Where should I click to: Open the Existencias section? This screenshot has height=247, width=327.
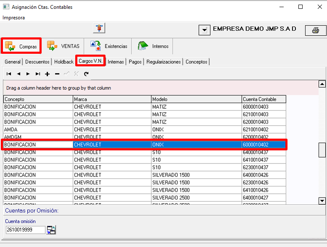[x=108, y=46]
